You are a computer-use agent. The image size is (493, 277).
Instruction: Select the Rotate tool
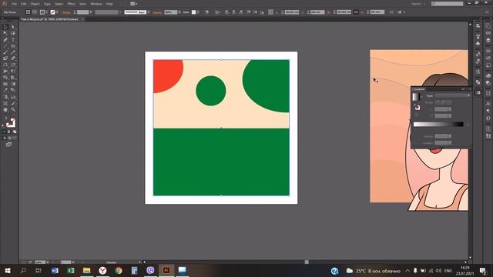(5, 65)
